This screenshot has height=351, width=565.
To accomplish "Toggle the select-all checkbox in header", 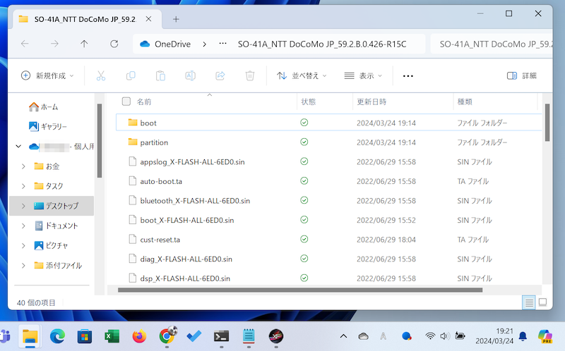I will click(126, 101).
